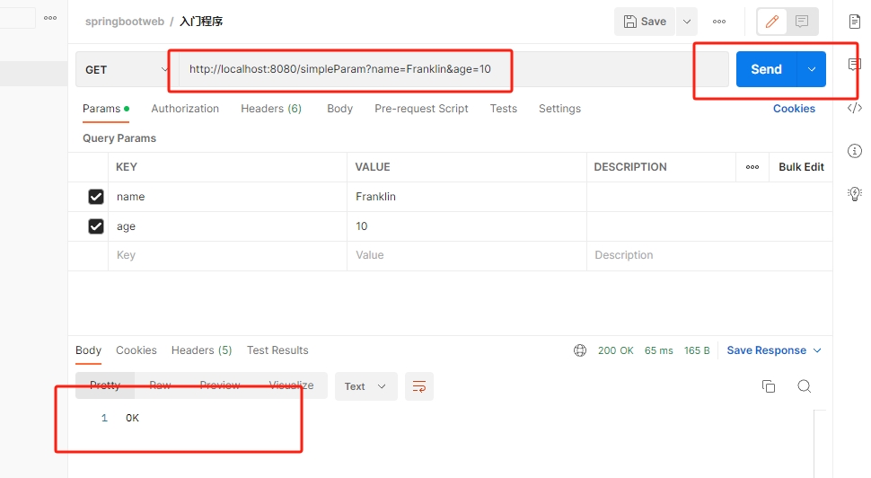Select the Pretty response view
The height and width of the screenshot is (478, 871).
105,385
